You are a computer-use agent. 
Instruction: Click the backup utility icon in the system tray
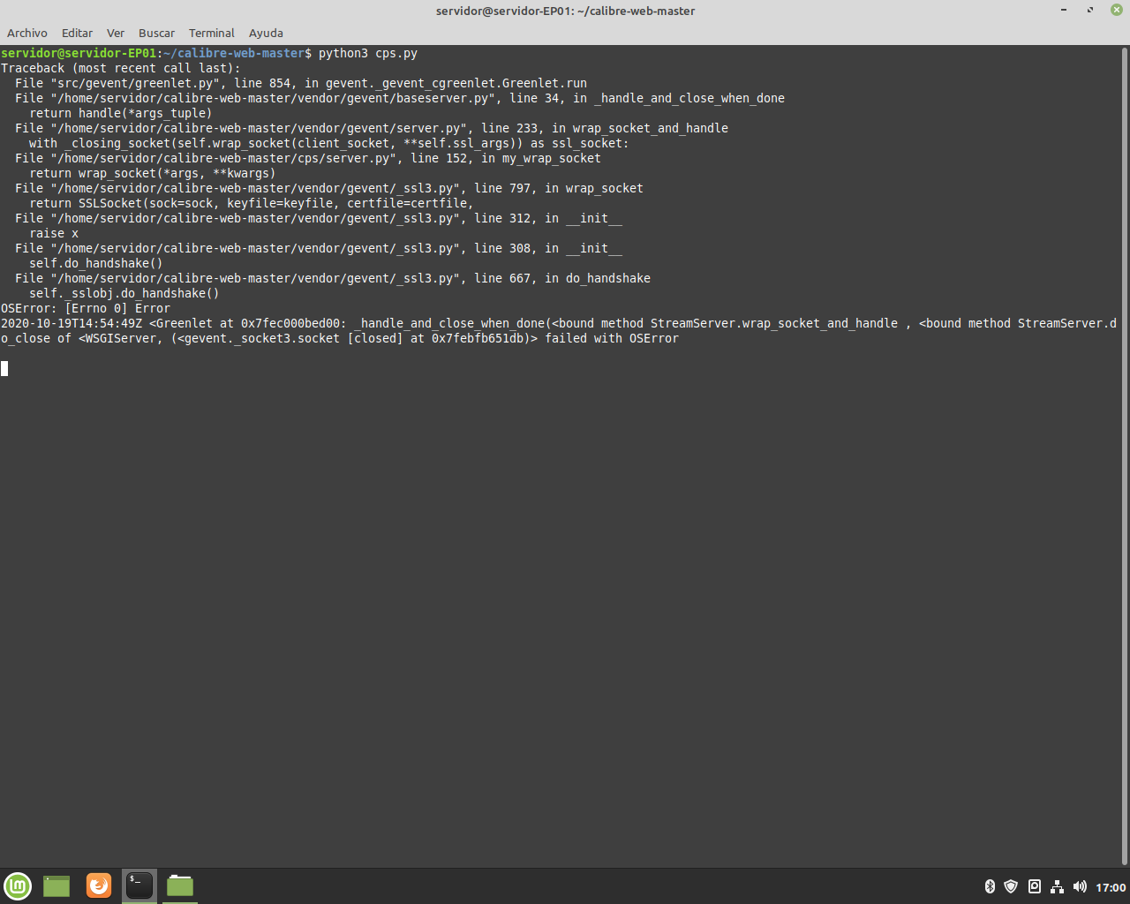pyautogui.click(x=1034, y=887)
